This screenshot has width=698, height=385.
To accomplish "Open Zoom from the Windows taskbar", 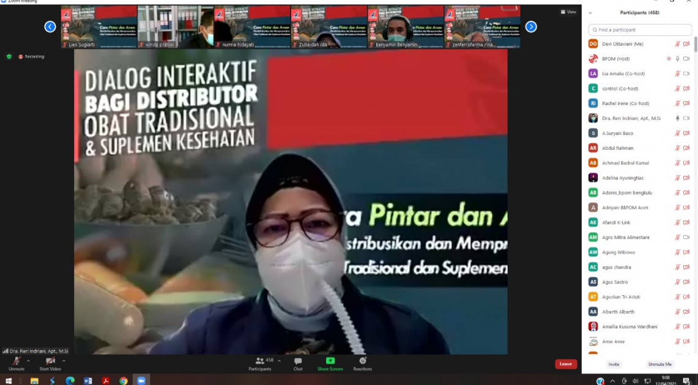I will [141, 380].
